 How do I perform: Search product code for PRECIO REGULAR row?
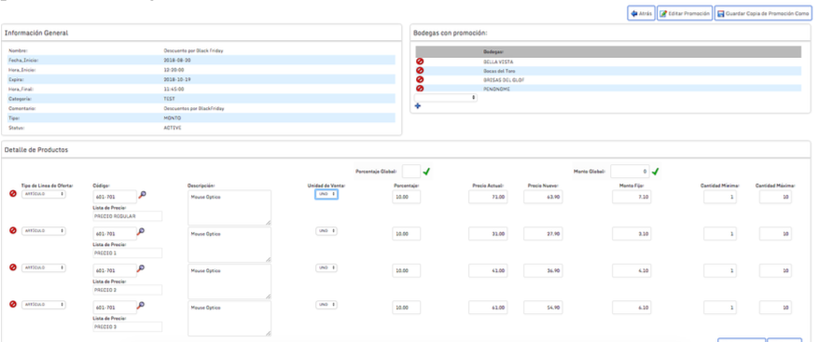point(142,195)
